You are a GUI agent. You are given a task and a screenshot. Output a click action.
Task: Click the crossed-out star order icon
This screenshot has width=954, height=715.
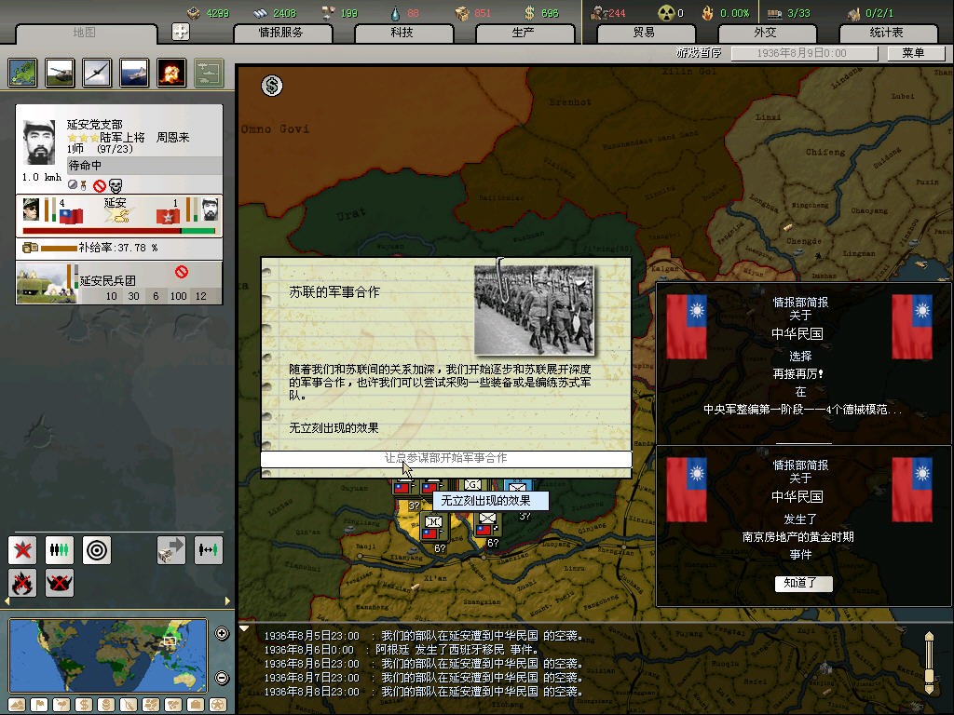(x=22, y=550)
